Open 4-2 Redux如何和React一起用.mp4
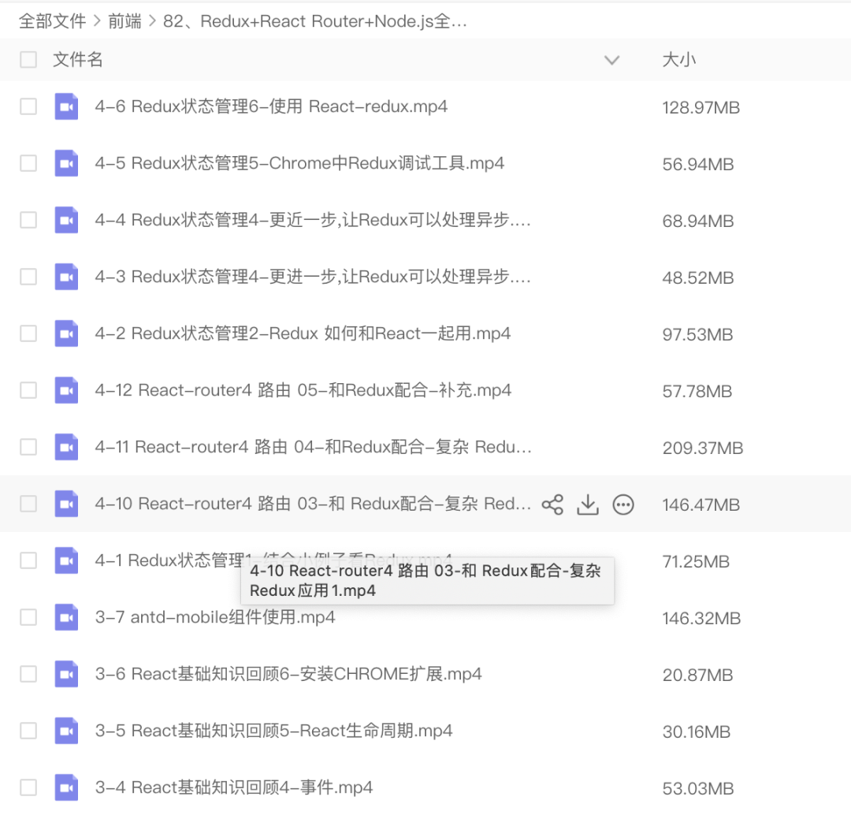This screenshot has width=851, height=830. (x=303, y=333)
